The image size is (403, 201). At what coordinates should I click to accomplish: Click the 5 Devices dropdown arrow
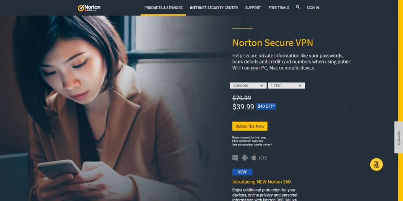(x=262, y=86)
